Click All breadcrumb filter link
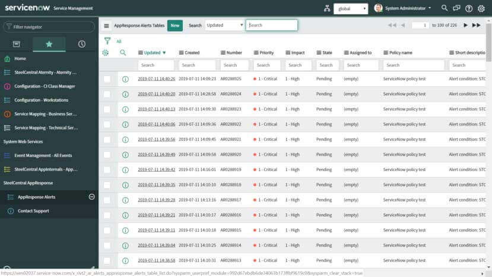Image resolution: width=492 pixels, height=277 pixels. 119,41
